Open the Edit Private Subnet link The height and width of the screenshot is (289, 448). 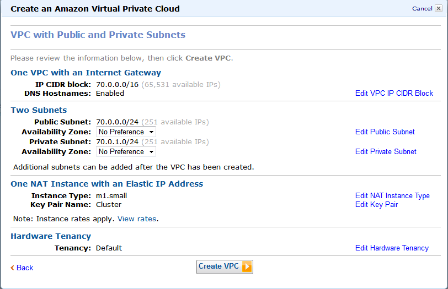click(386, 151)
